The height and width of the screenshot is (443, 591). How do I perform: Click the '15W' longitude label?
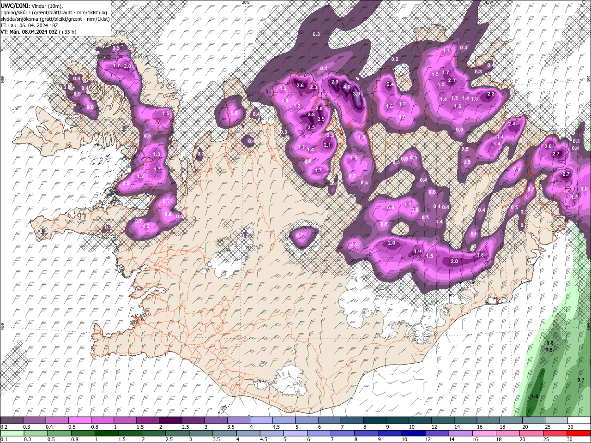(x=489, y=2)
